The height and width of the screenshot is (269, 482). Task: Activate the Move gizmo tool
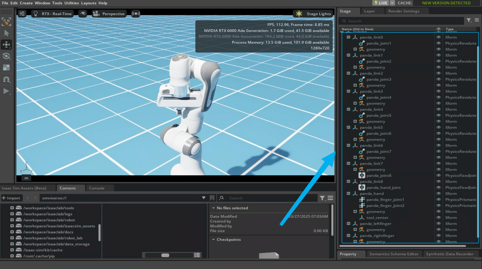7,45
